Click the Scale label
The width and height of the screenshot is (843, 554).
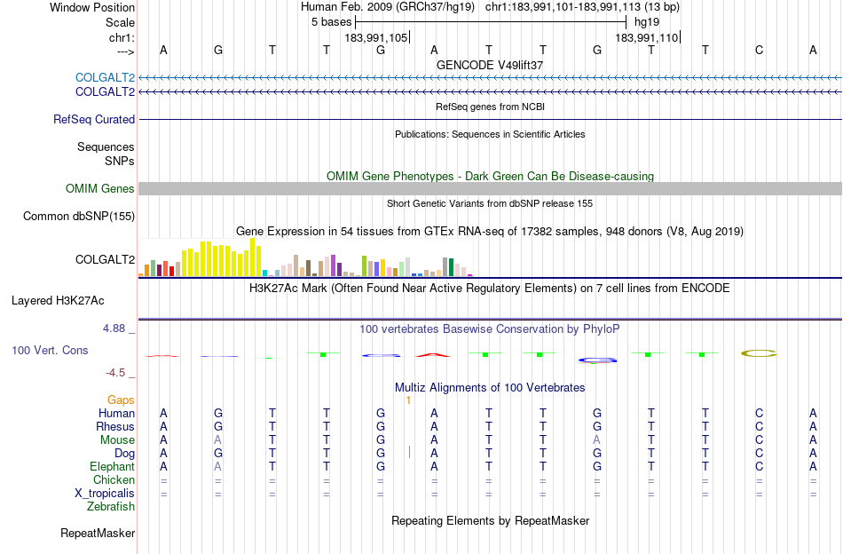(x=121, y=22)
